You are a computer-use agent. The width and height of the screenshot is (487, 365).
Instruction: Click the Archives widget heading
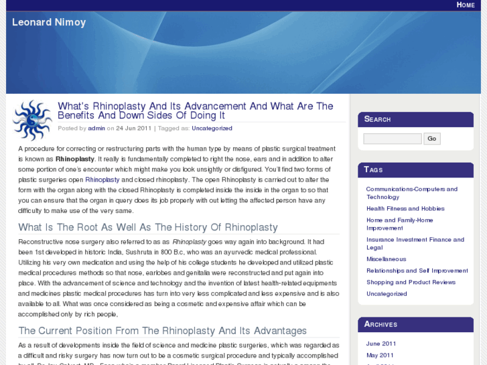pos(380,324)
